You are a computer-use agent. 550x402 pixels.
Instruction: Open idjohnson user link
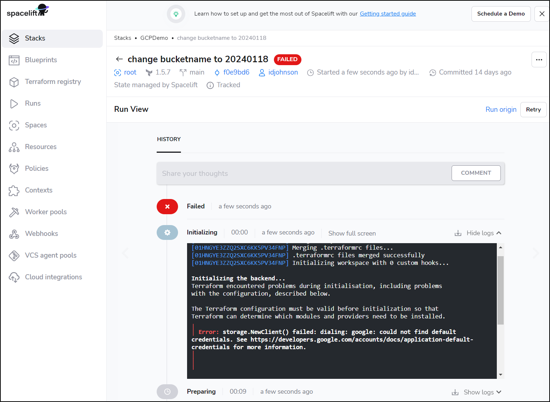click(x=283, y=72)
